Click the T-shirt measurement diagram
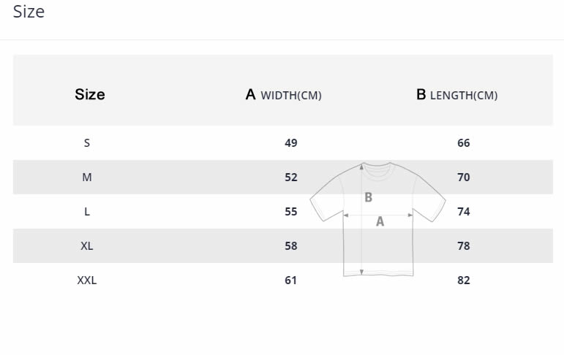This screenshot has height=355, width=564. [x=377, y=219]
